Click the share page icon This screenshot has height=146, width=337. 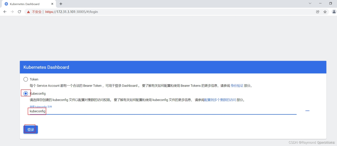[x=318, y=12]
